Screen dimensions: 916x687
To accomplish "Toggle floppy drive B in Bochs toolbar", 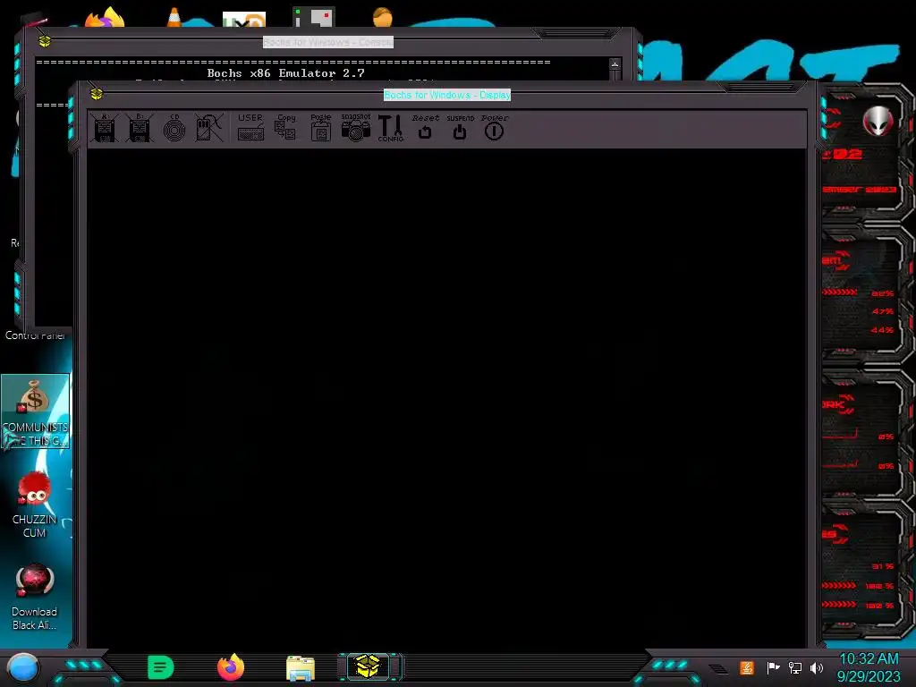I will click(x=139, y=127).
